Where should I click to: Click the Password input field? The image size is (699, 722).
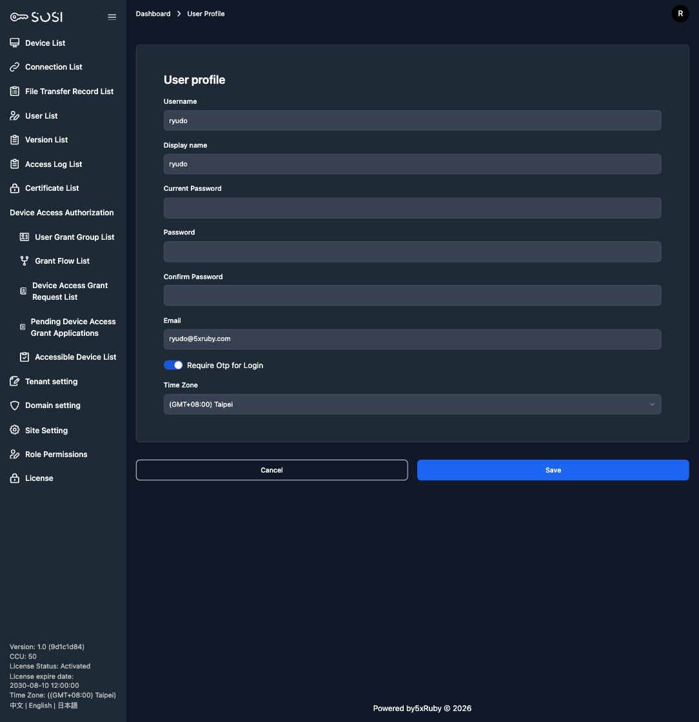coord(412,251)
